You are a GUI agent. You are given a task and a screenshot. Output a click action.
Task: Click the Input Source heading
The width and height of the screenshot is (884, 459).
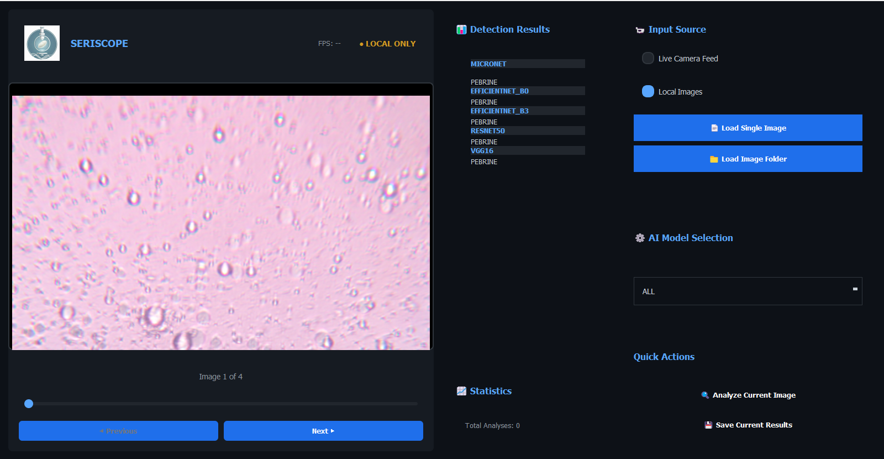point(677,29)
